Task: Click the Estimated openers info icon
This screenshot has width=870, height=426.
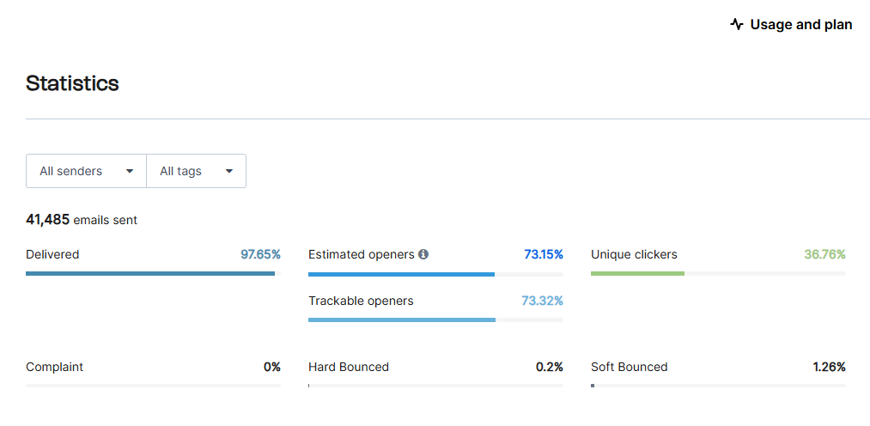Action: coord(423,254)
